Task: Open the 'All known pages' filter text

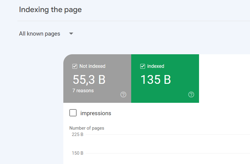Action: pos(40,34)
